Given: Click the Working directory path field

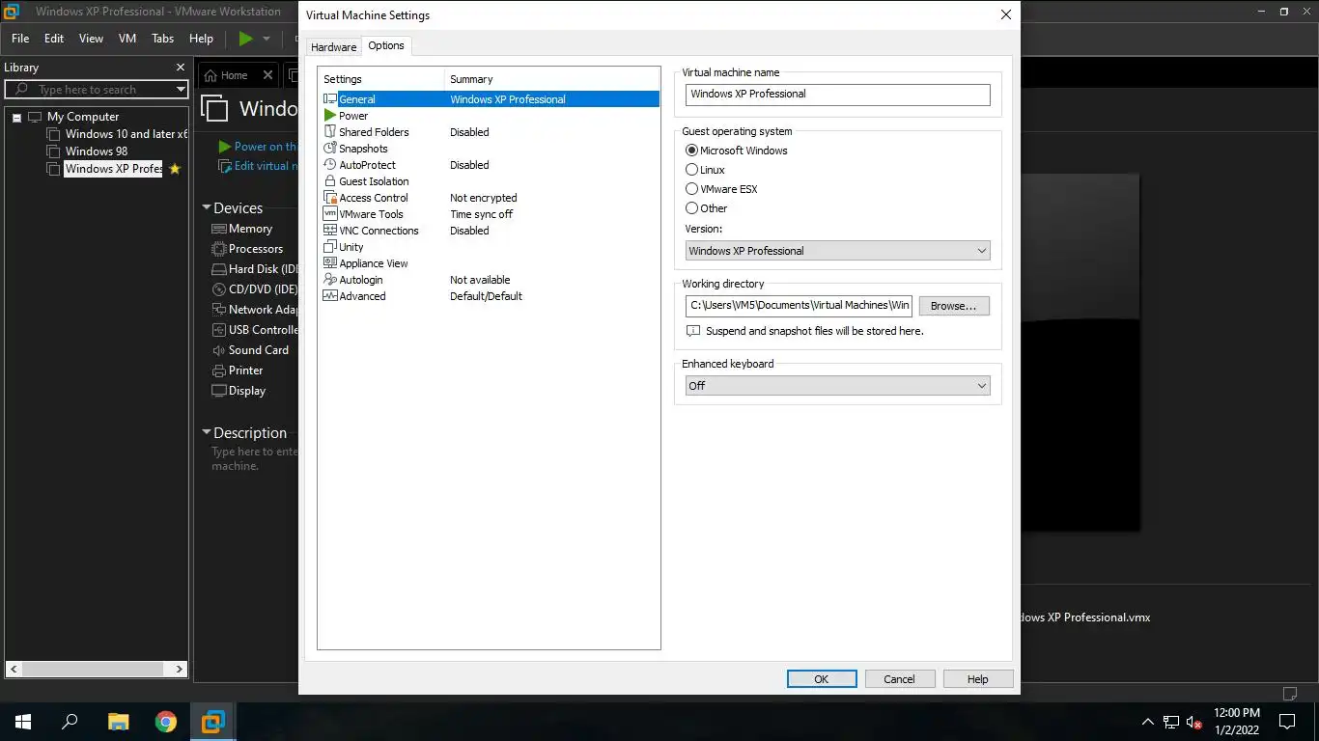Looking at the screenshot, I should [x=800, y=306].
